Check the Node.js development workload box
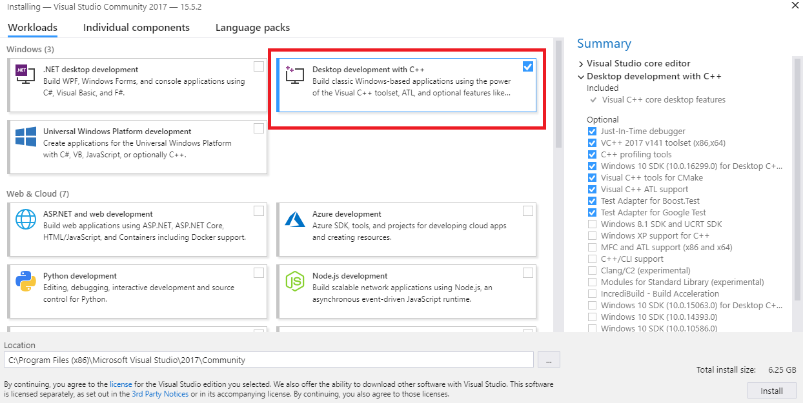The width and height of the screenshot is (803, 403). (x=528, y=273)
